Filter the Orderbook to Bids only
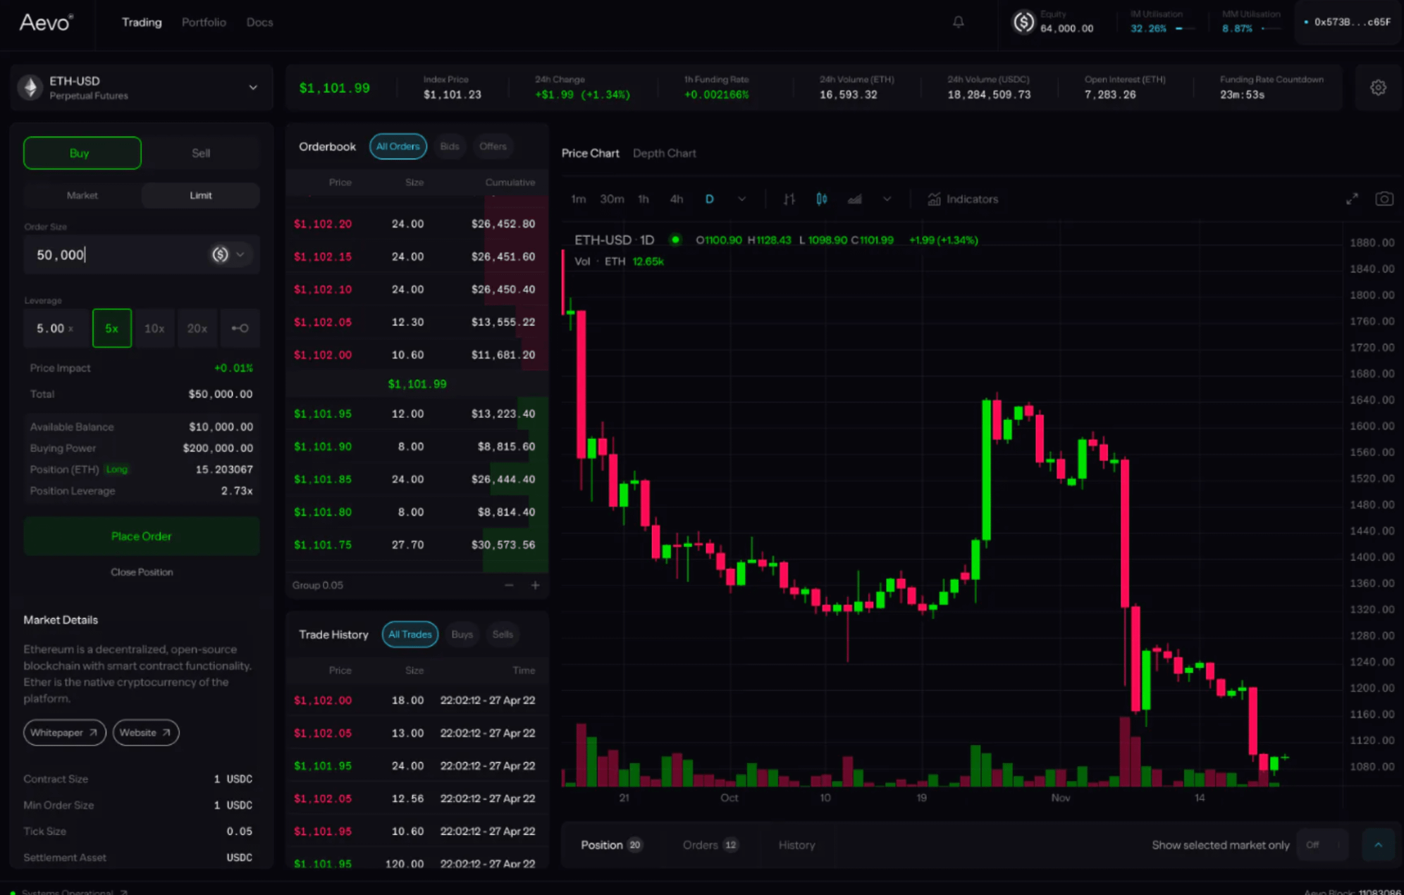This screenshot has width=1404, height=895. tap(450, 146)
